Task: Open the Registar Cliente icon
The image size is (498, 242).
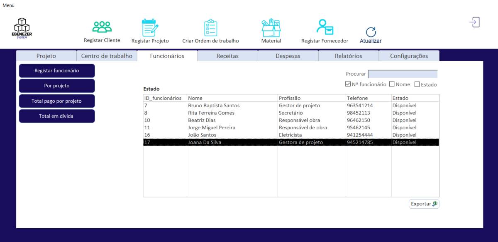Action: pyautogui.click(x=102, y=27)
